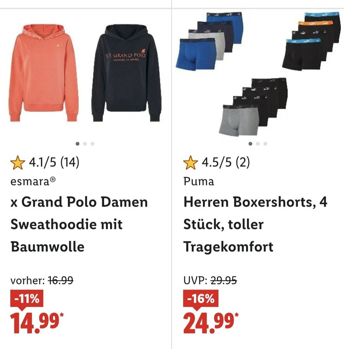View the black and grey boxershorts pack image
344x349 pixels.
(253, 107)
